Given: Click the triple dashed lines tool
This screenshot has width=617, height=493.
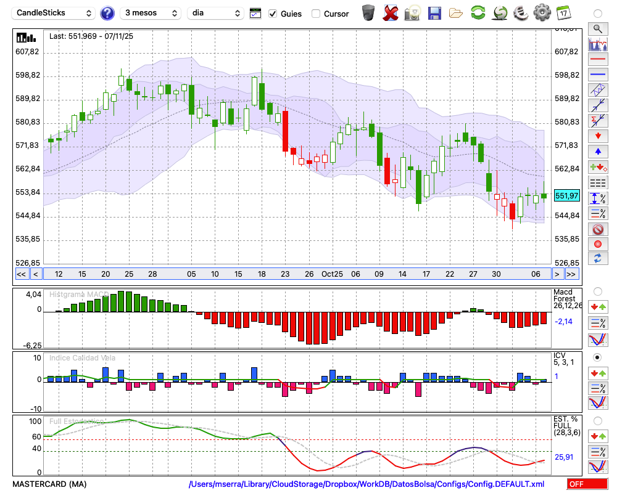Looking at the screenshot, I should [598, 183].
